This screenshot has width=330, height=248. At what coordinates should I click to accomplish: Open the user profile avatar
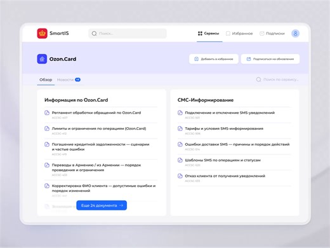(x=295, y=33)
